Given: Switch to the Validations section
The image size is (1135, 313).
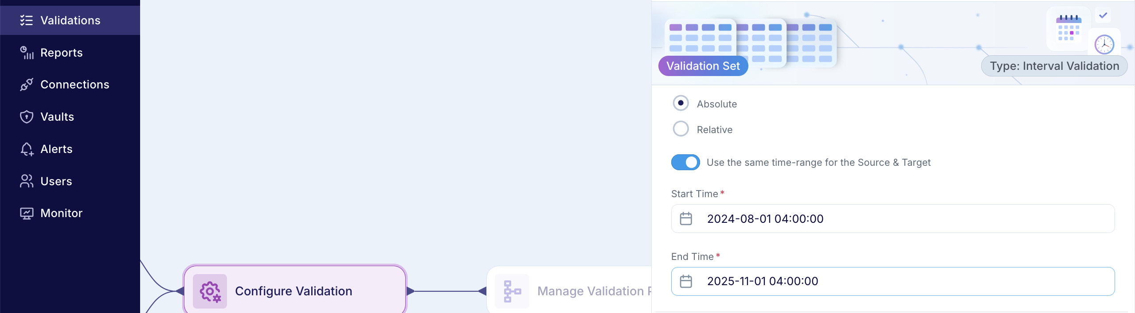Looking at the screenshot, I should (70, 20).
